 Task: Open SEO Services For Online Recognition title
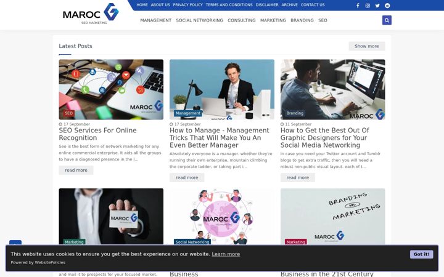tap(97, 134)
